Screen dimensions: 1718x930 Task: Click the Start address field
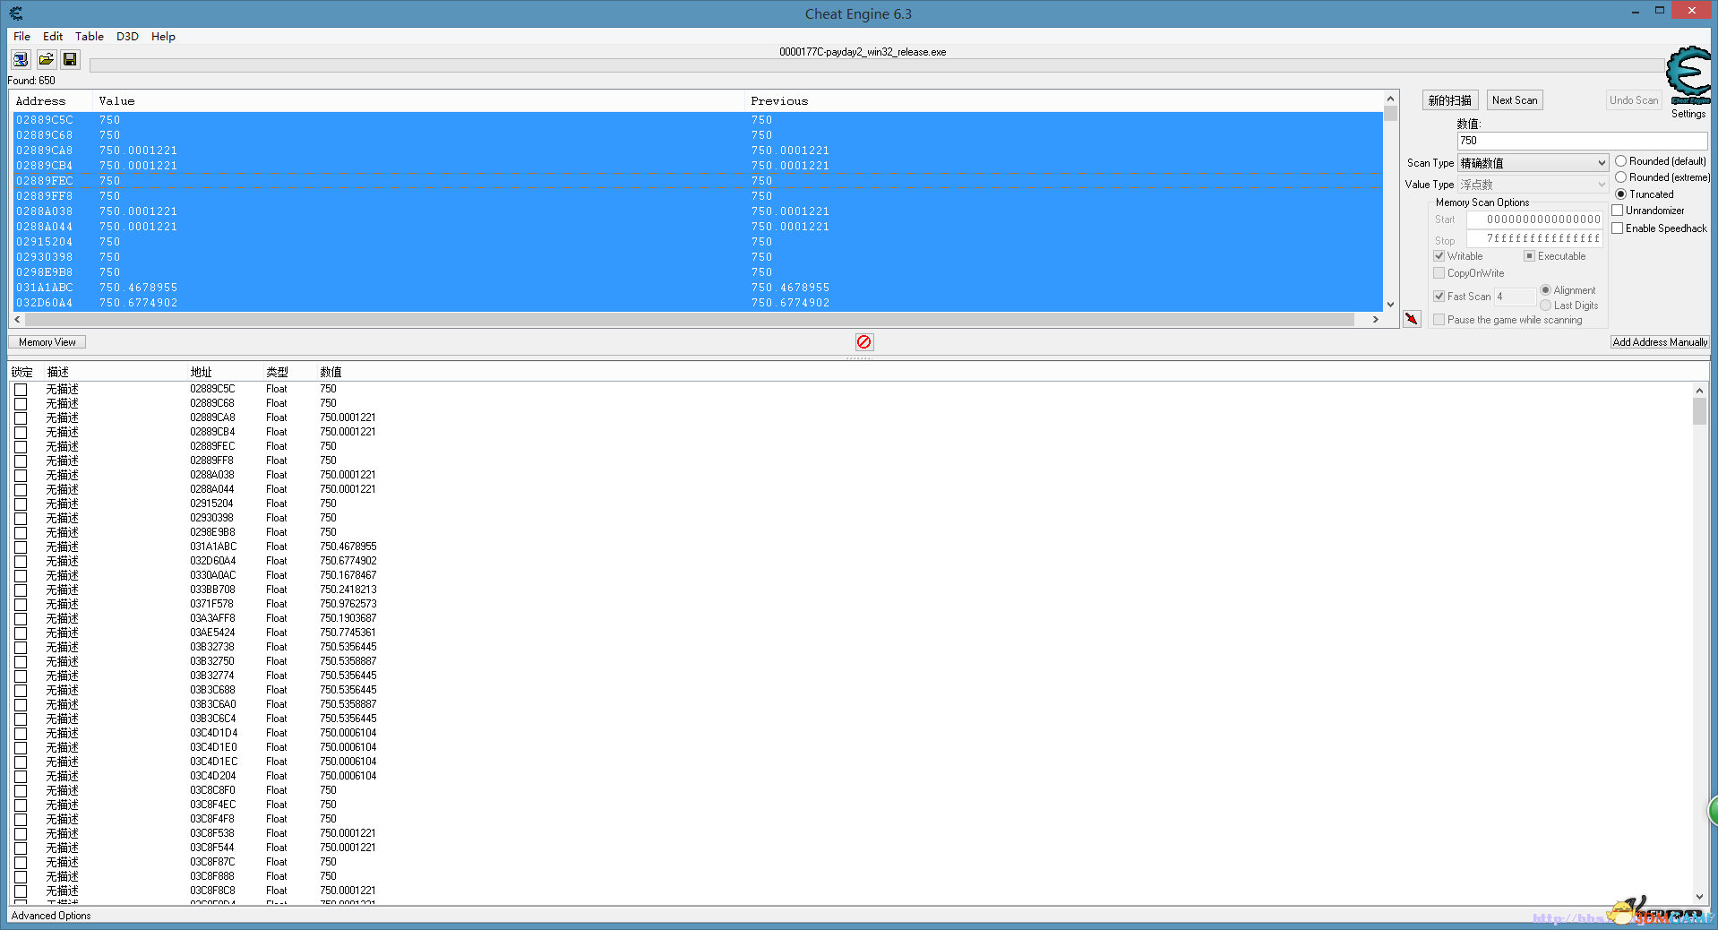(1534, 220)
